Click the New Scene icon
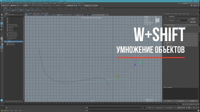The height and width of the screenshot is (112, 200). tap(12, 6)
